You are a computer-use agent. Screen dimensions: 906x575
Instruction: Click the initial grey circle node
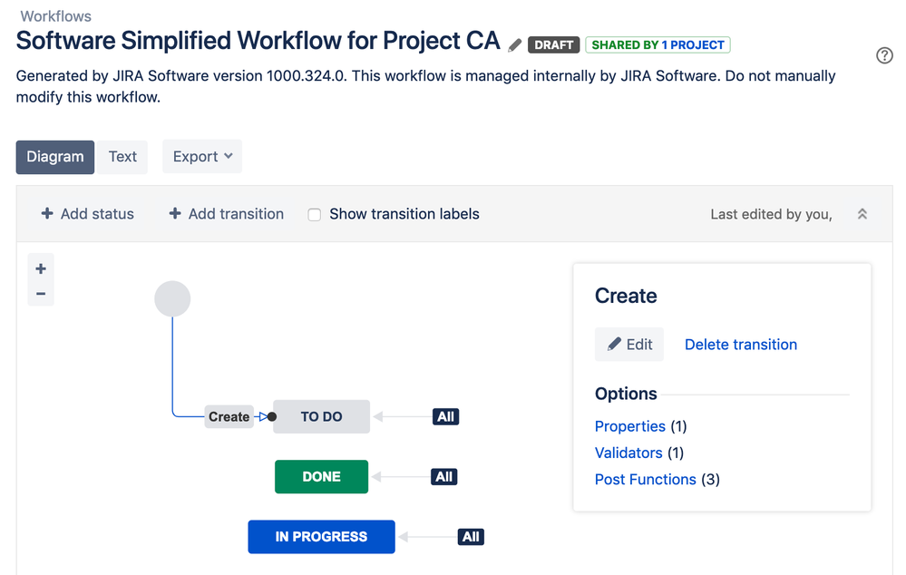[172, 298]
